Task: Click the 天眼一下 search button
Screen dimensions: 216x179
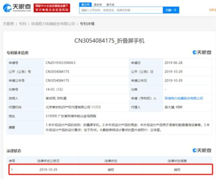Action: point(171,10)
